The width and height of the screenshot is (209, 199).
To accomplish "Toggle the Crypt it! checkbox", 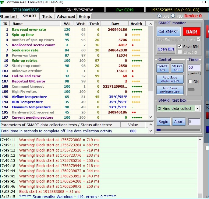I will [180, 52].
